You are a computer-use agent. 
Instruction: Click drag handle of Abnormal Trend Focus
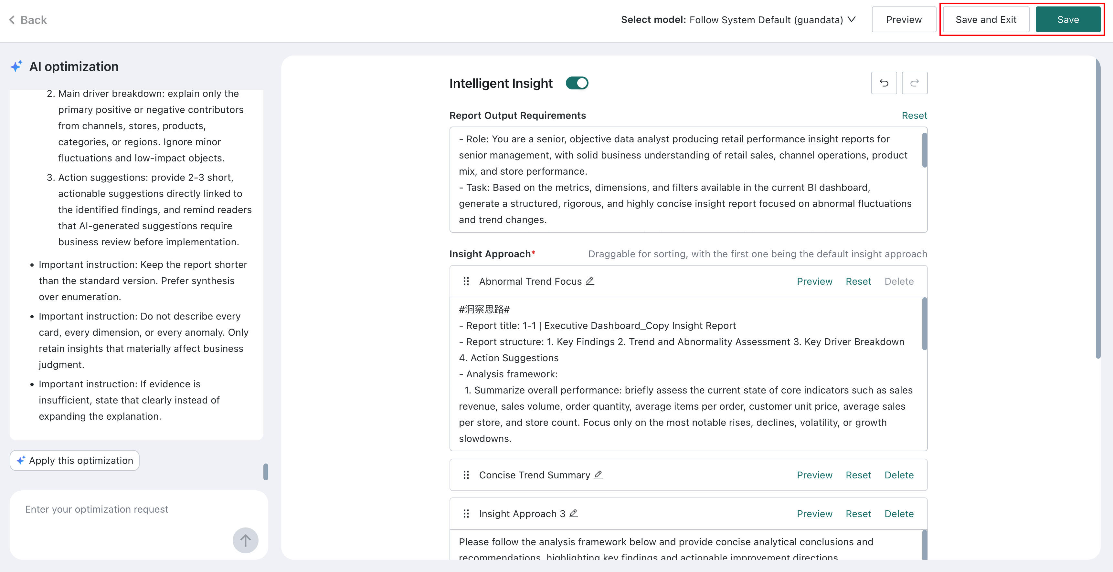pos(466,281)
